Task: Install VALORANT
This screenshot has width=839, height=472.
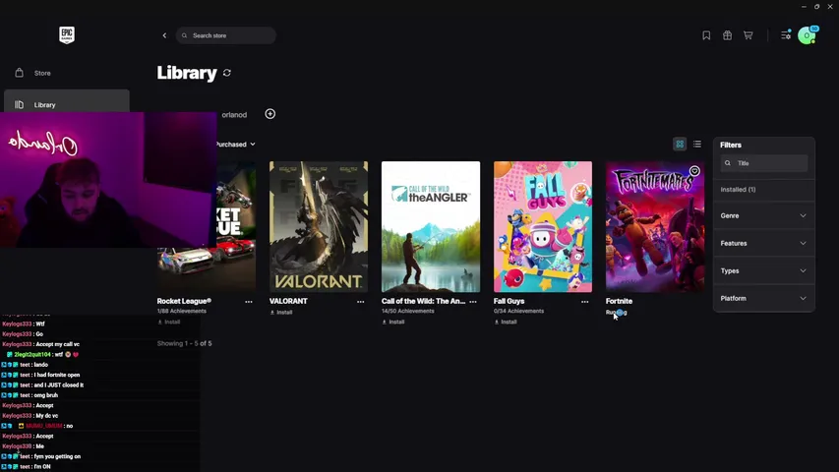Action: click(281, 313)
